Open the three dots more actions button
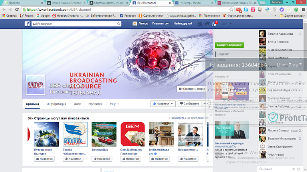The width and height of the screenshot is (307, 172). point(206,104)
